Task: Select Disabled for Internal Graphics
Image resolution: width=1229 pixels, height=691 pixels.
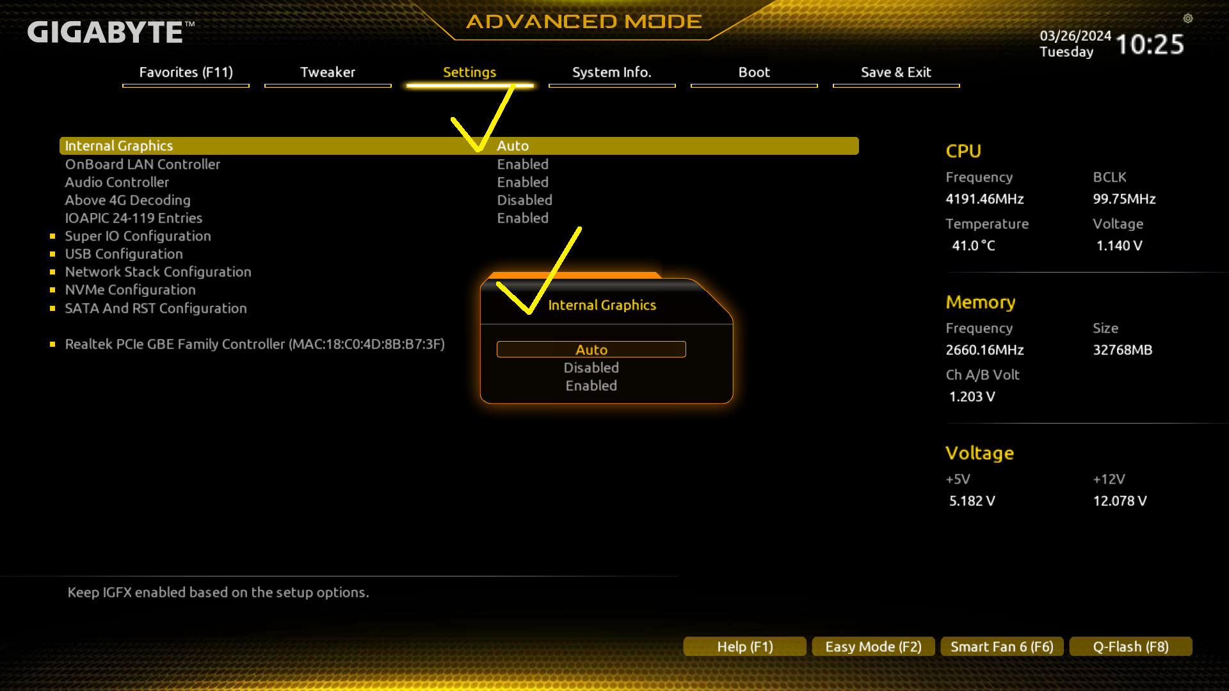Action: (591, 367)
